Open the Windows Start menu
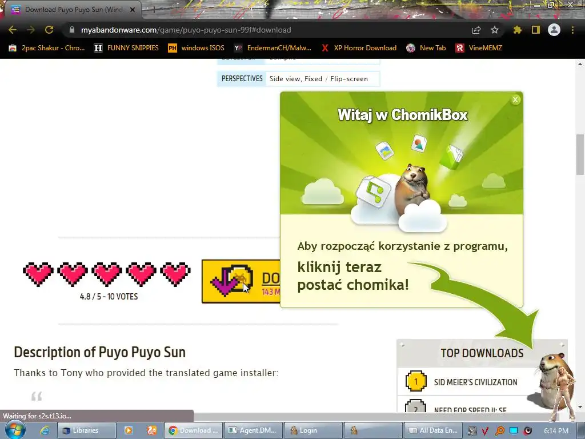 pyautogui.click(x=14, y=430)
